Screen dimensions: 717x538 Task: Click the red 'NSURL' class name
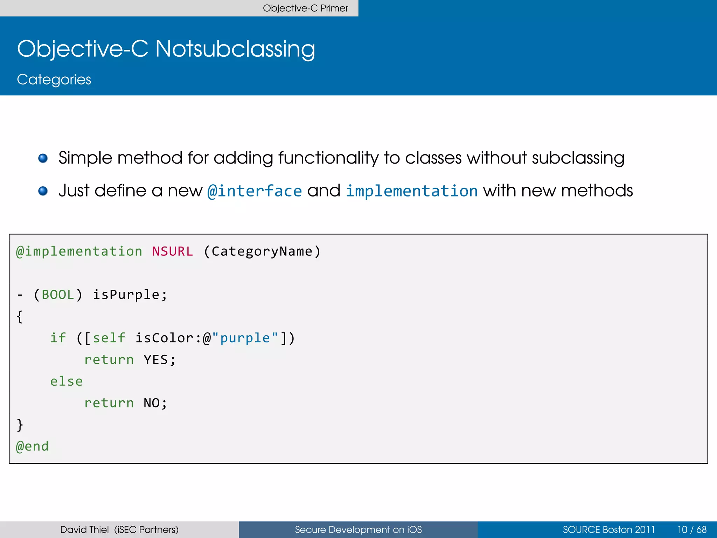[x=172, y=251]
